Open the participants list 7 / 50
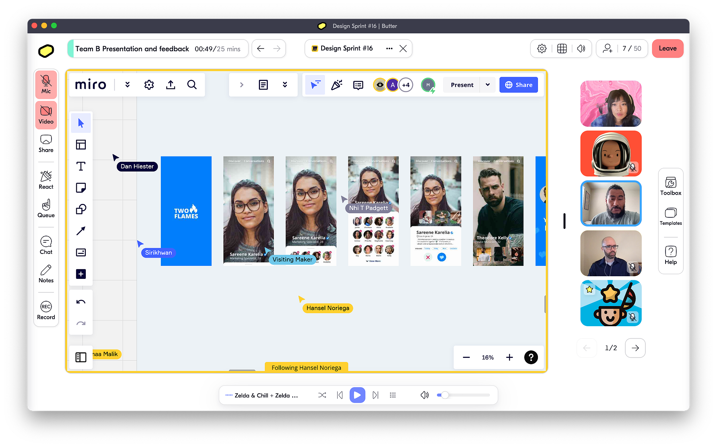The height and width of the screenshot is (447, 717). coord(622,48)
